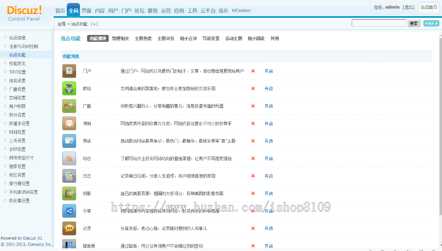Open 积分设置 in the sidebar
The image size is (442, 251).
[17, 115]
